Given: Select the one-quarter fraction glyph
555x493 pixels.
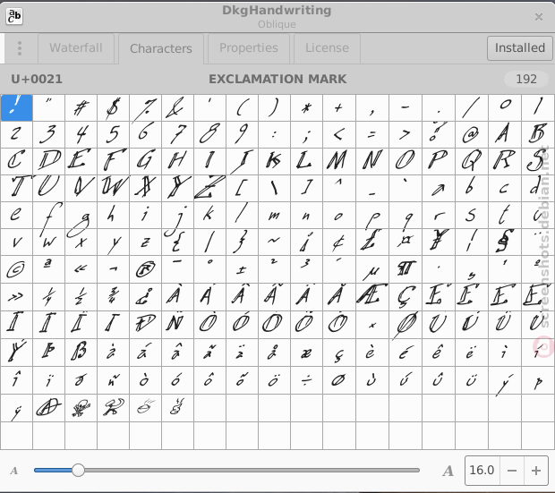Looking at the screenshot, I should pos(49,296).
